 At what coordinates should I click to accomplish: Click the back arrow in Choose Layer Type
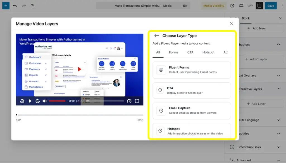click(157, 35)
